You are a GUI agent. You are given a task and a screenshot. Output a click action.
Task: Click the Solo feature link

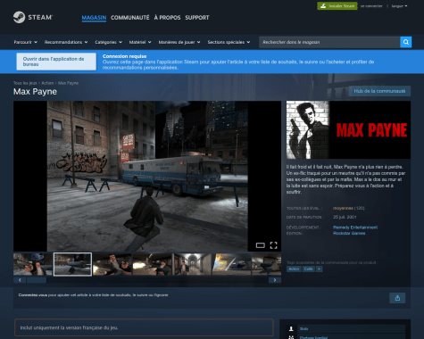303,328
